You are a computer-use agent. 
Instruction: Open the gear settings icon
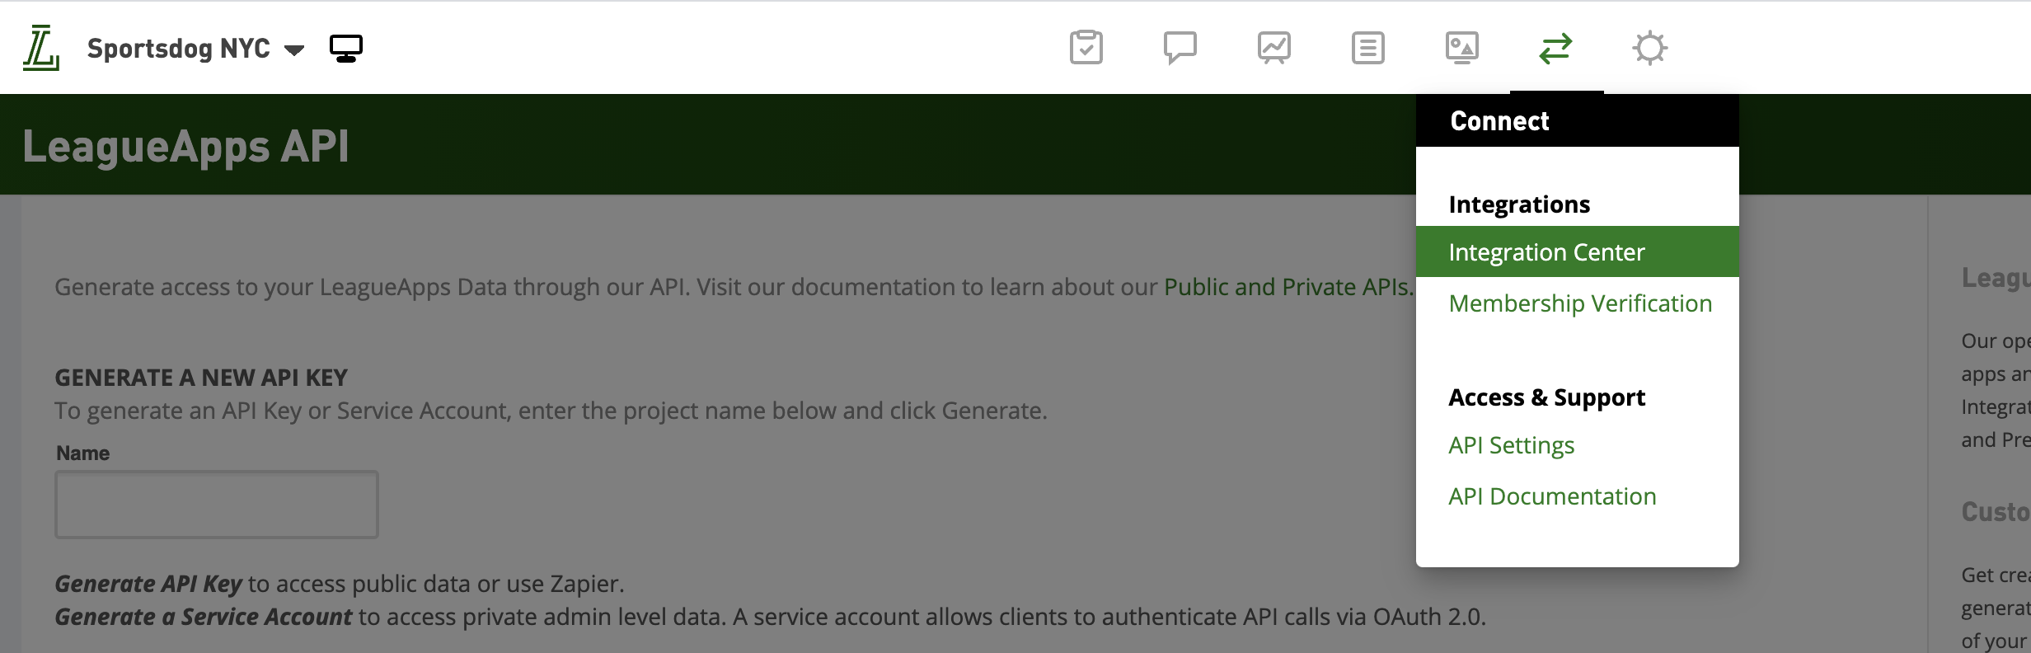coord(1650,48)
